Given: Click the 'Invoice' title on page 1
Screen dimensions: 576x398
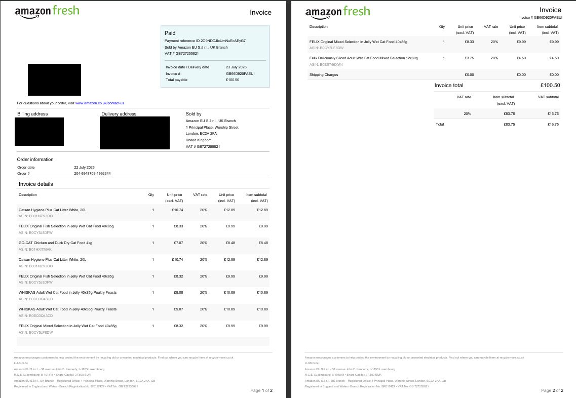Looking at the screenshot, I should point(260,13).
